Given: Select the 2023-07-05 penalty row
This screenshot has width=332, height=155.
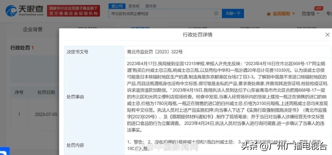Looking at the screenshot, I should coord(46,114).
